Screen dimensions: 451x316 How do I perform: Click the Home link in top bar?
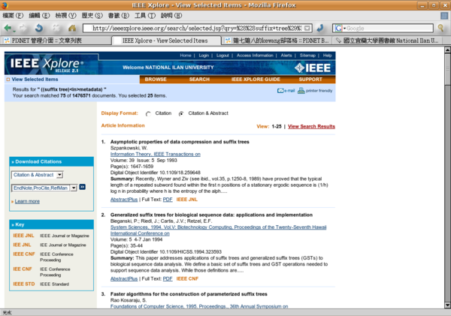coord(186,56)
